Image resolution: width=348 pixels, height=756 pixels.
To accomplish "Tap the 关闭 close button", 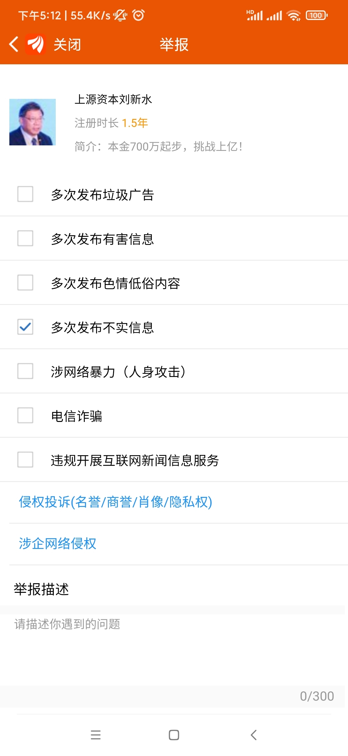I will 67,45.
